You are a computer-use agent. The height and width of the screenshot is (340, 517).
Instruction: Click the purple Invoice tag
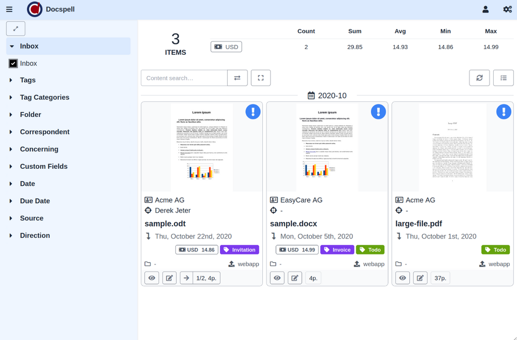tap(337, 250)
